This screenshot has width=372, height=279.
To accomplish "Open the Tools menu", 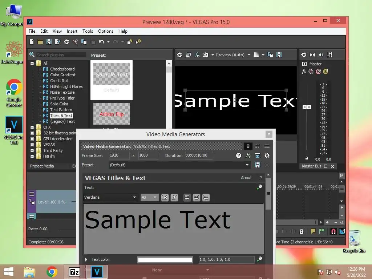I will (88, 31).
